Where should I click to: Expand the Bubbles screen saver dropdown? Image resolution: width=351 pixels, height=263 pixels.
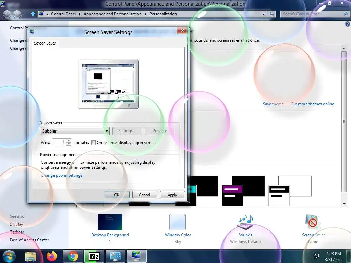107,131
